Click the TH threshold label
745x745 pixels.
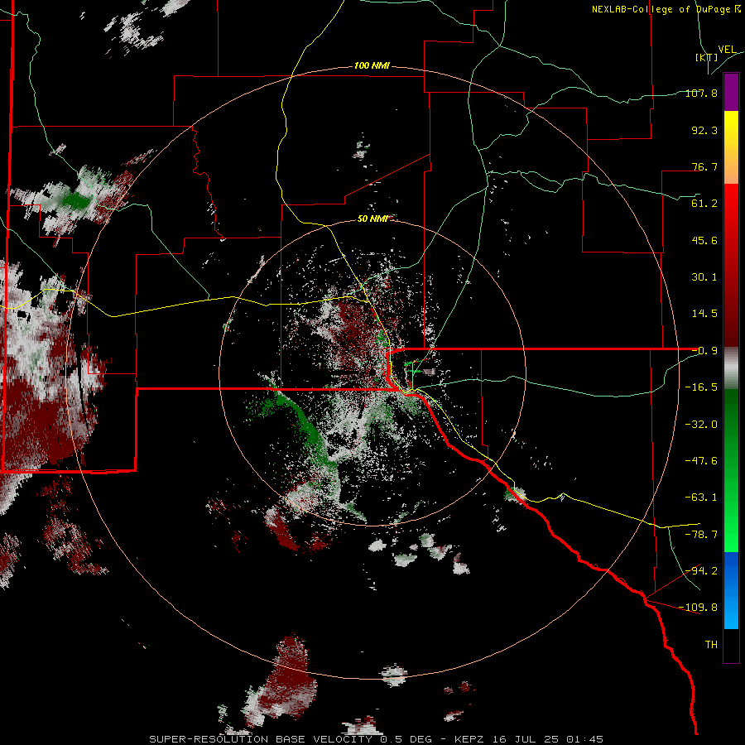711,644
